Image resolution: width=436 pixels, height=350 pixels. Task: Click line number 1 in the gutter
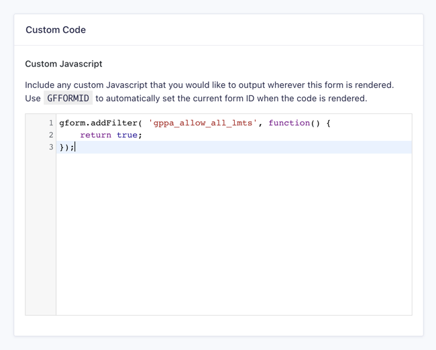(x=51, y=123)
